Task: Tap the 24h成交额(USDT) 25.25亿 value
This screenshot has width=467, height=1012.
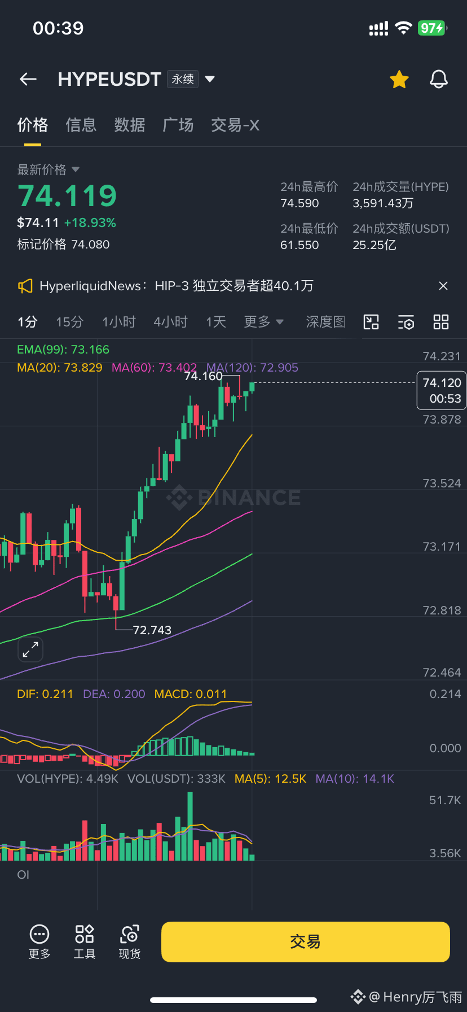Action: tap(375, 245)
